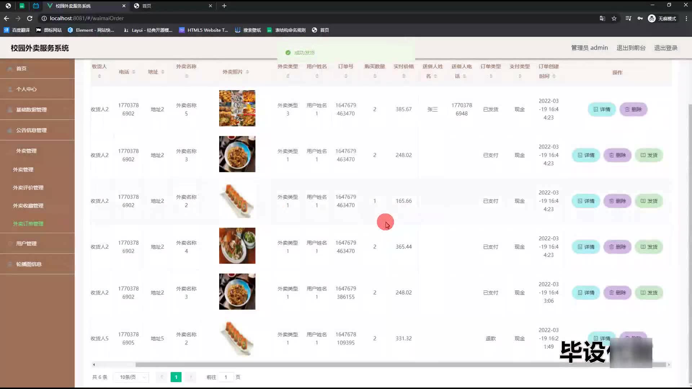Click the horizontal table scrollbar
Viewport: 692px width, 389px height.
point(400,365)
